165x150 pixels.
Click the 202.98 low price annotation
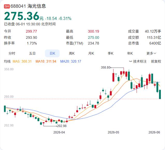click(62, 126)
